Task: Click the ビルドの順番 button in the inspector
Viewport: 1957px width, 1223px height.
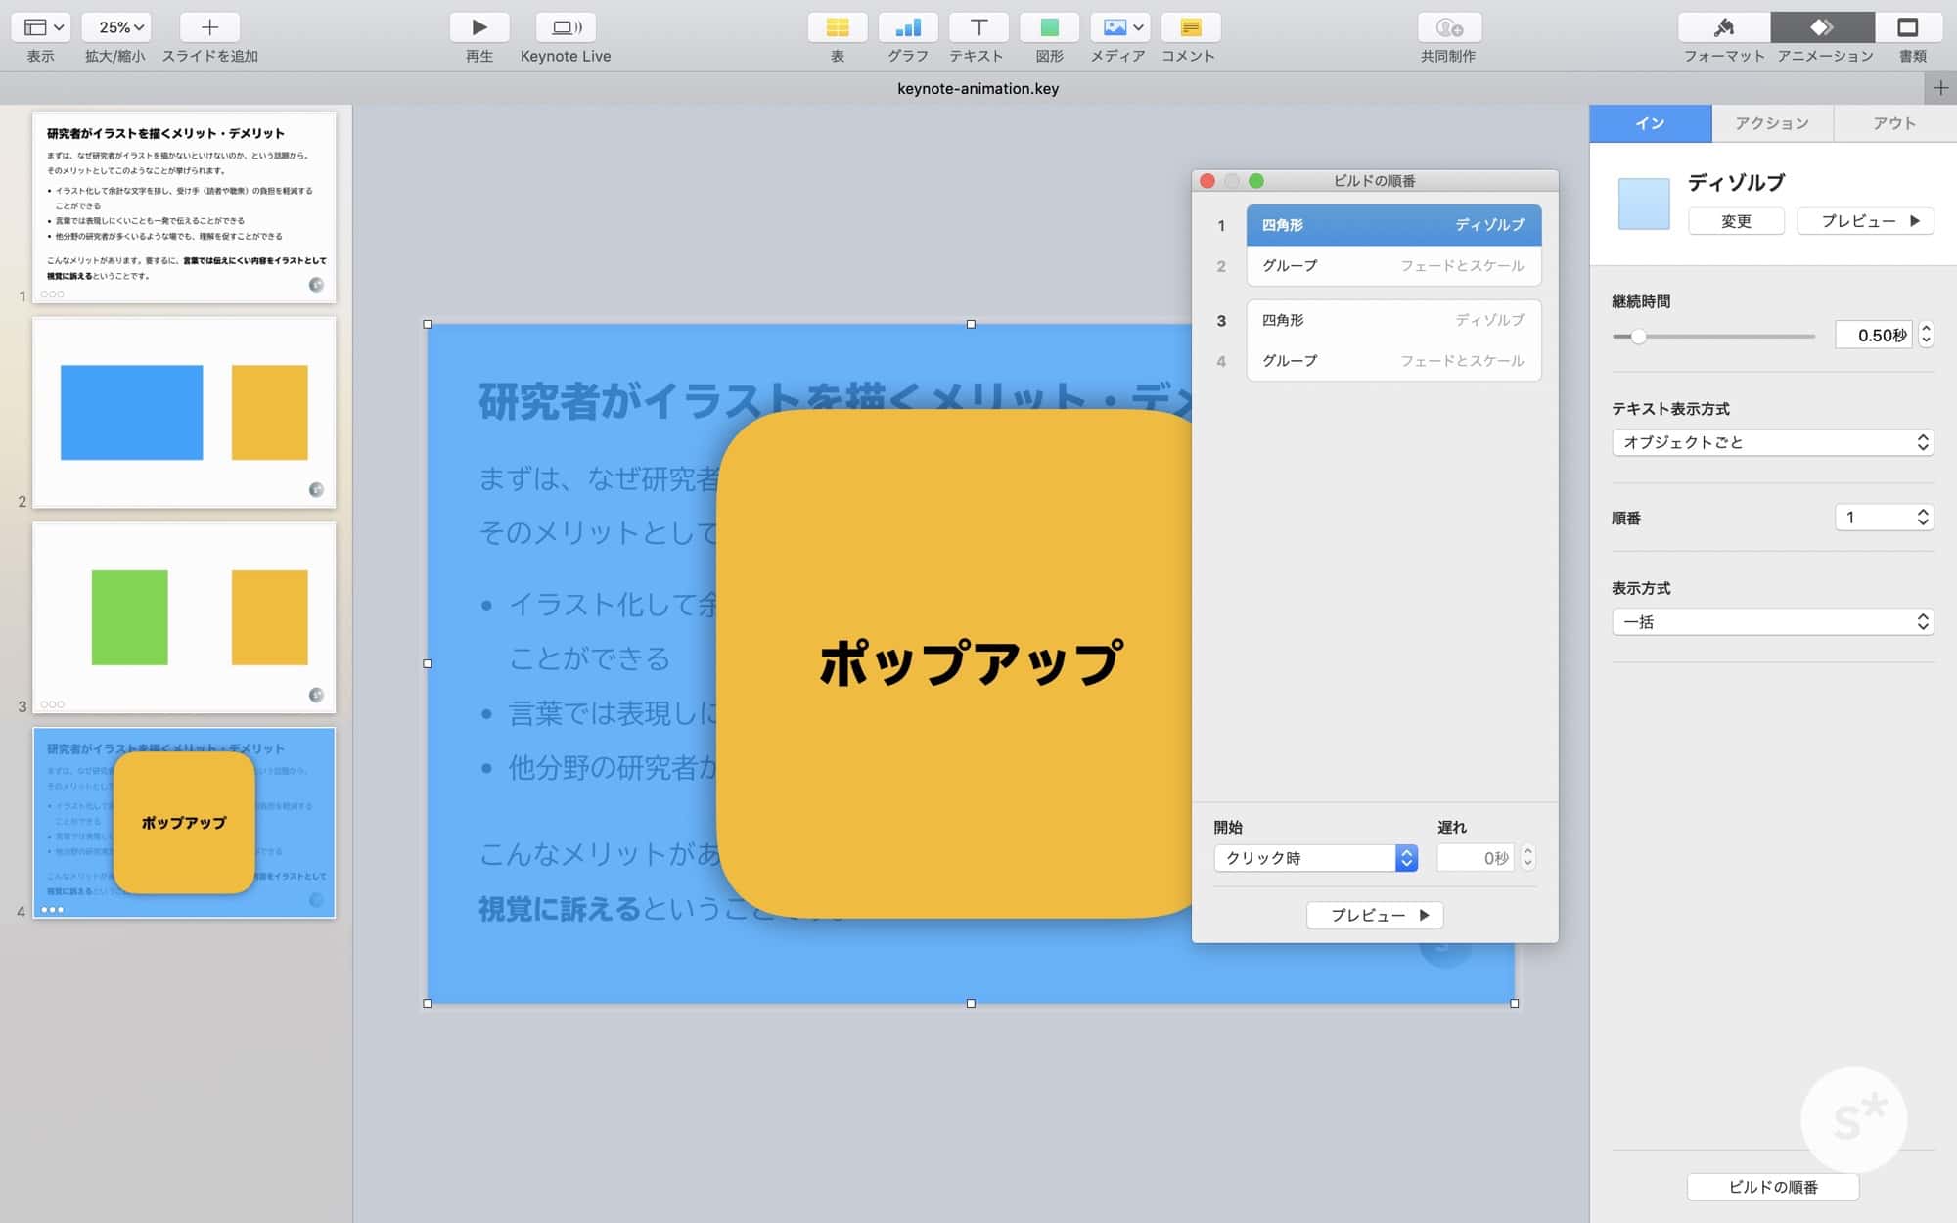Action: click(x=1772, y=1187)
